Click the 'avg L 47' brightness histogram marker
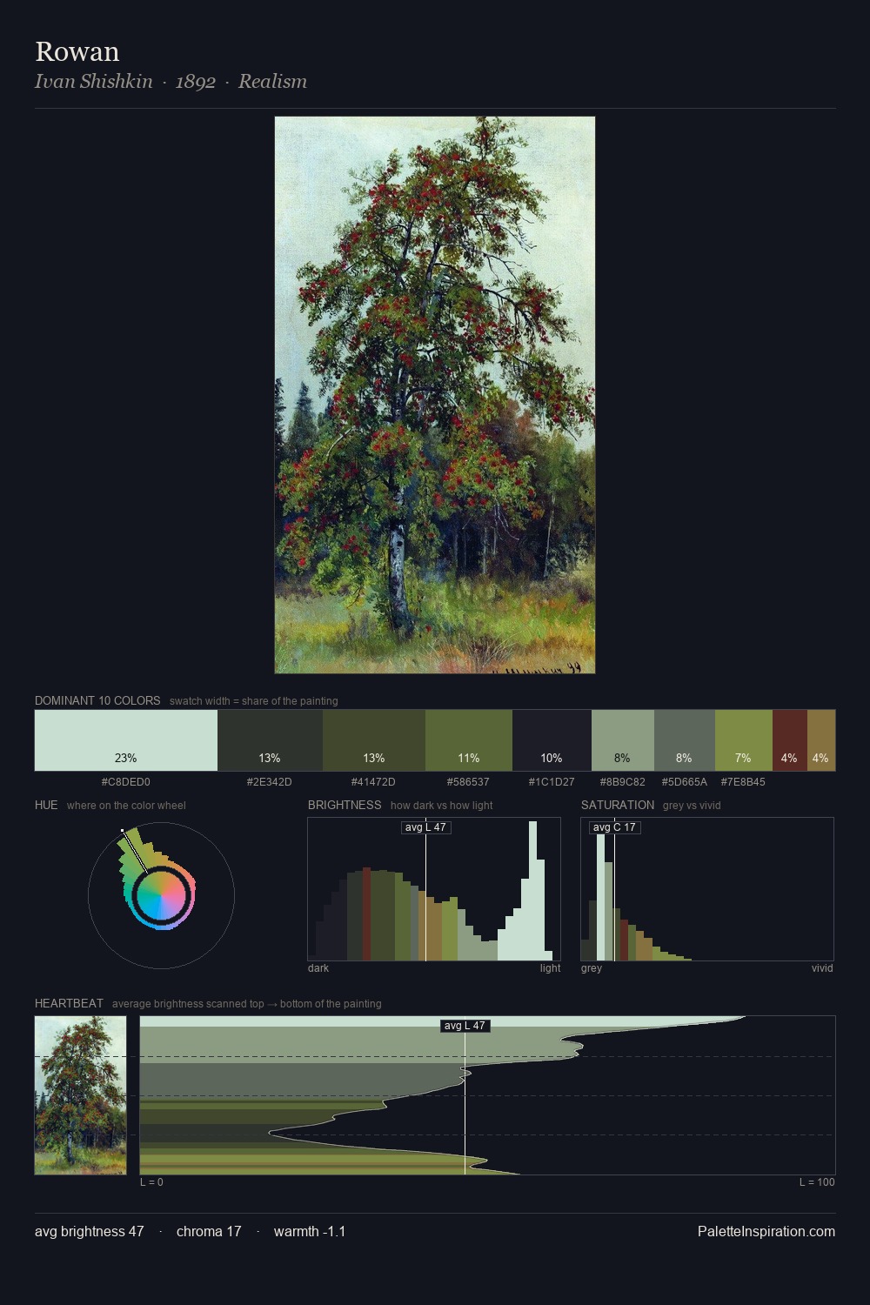Viewport: 870px width, 1305px height. (426, 827)
